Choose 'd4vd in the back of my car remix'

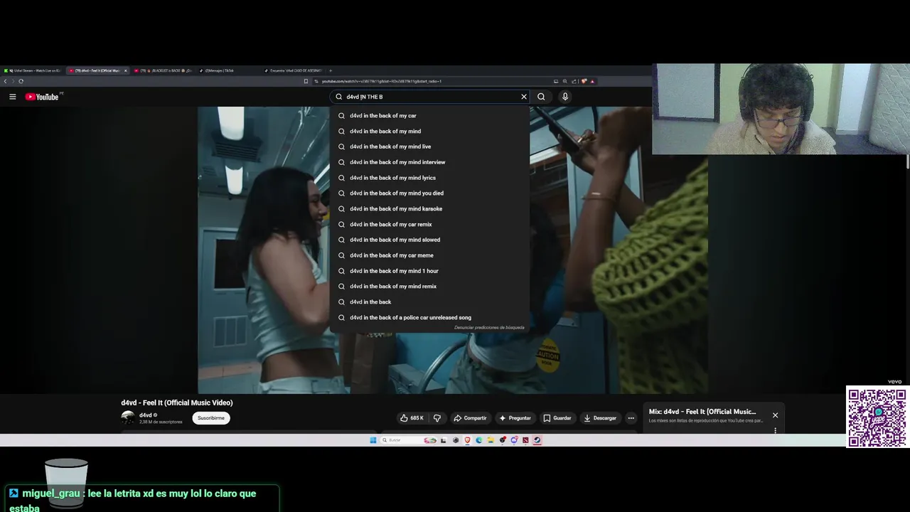coord(431,225)
